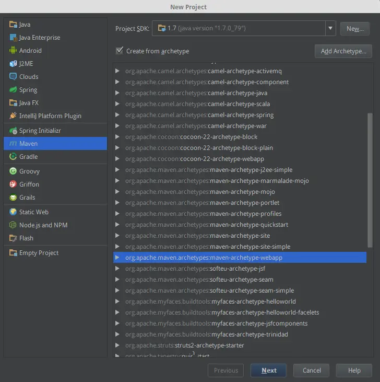Select maven-archetype-mojo archetype
This screenshot has width=380, height=382.
(x=240, y=191)
